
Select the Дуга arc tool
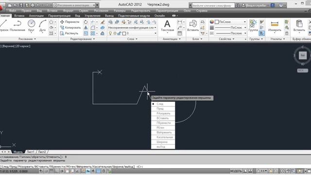coord(42,26)
